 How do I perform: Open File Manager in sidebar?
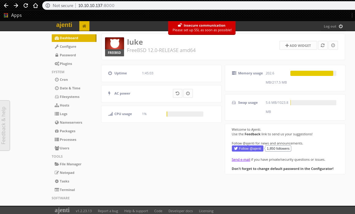[x=70, y=164]
